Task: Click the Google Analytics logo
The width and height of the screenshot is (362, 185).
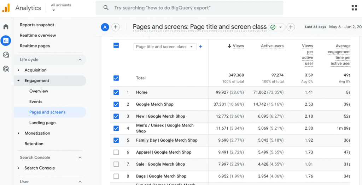Action: pos(6,8)
